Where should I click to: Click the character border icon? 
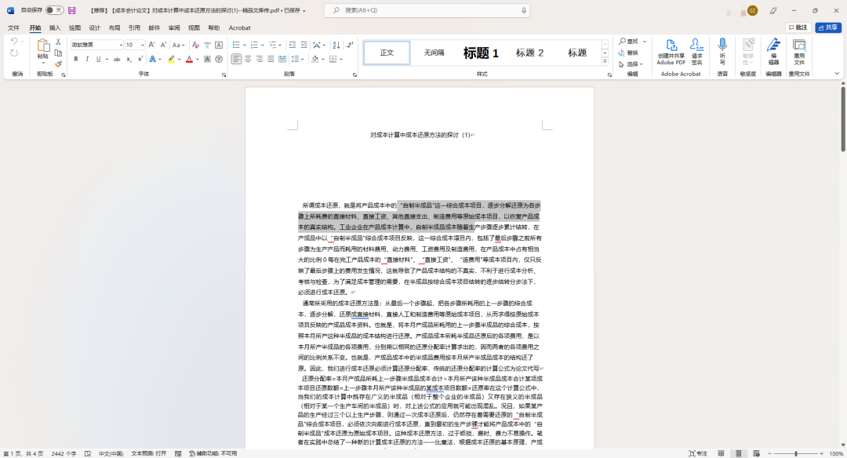(x=219, y=45)
